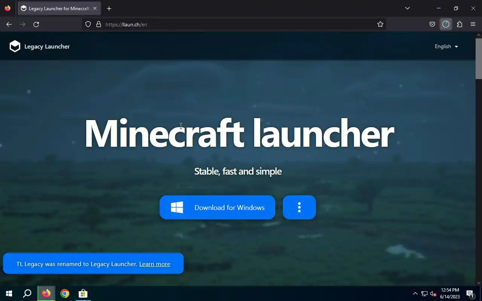This screenshot has height=301, width=482.
Task: Show hidden system tray icons
Action: [415, 293]
